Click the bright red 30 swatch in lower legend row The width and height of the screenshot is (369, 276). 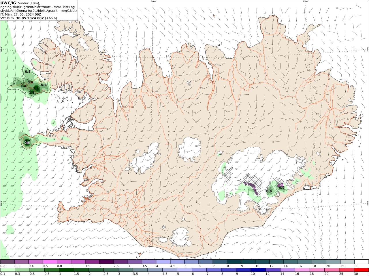361,270
